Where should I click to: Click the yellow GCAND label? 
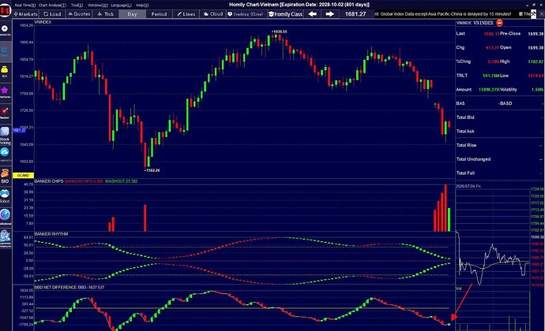(23, 176)
